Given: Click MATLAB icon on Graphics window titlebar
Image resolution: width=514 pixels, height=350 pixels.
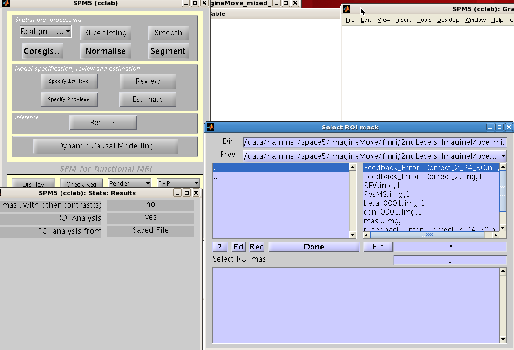Looking at the screenshot, I should [x=346, y=9].
